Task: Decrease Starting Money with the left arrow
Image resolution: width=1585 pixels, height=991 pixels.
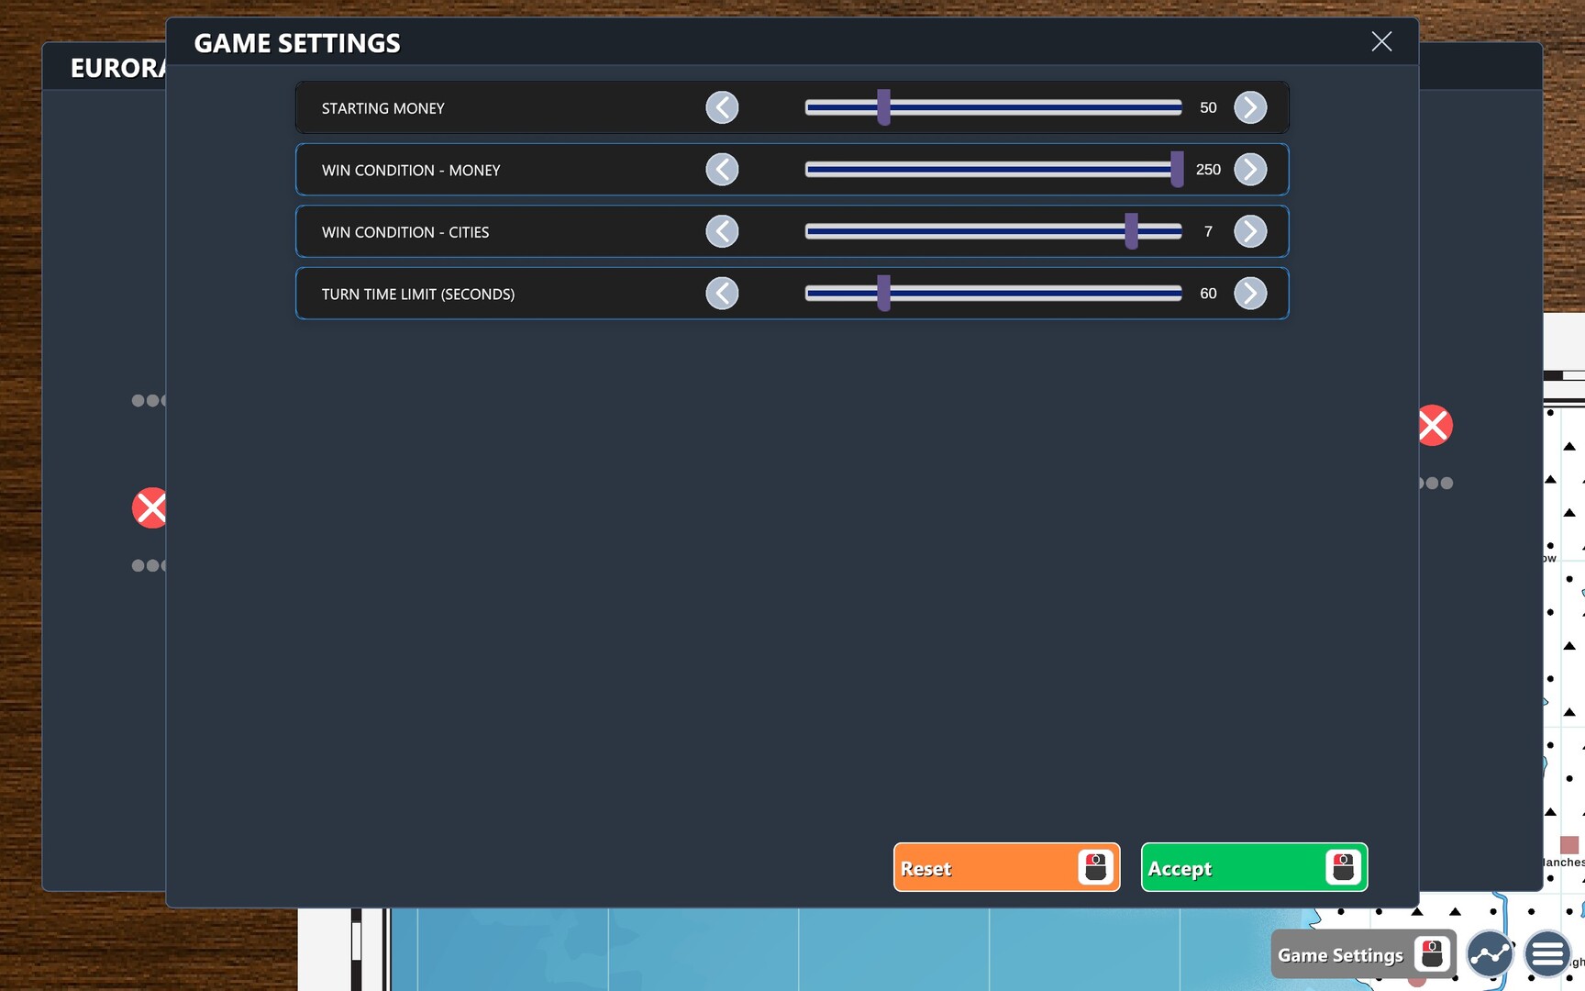Action: click(x=722, y=107)
